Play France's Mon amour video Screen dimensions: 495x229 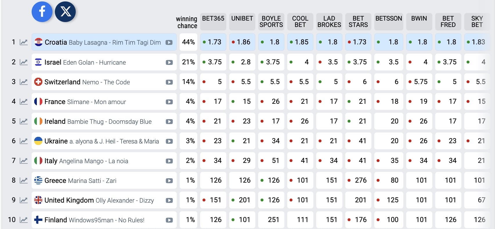tap(169, 102)
